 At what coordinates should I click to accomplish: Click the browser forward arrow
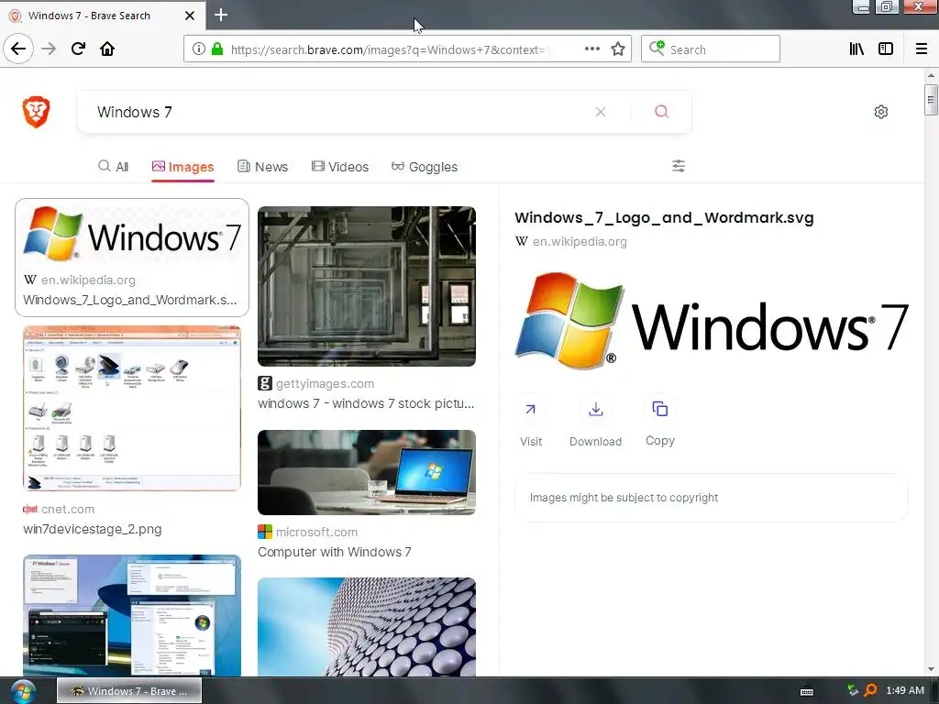[49, 49]
